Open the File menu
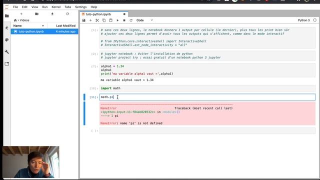Viewport: 320px width, 180px height. 15,7
